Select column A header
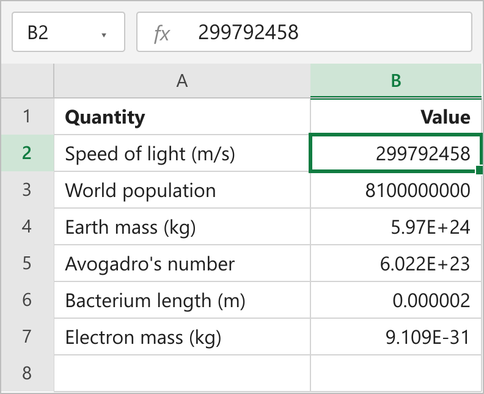Screen dimensions: 484x394 pyautogui.click(x=182, y=81)
